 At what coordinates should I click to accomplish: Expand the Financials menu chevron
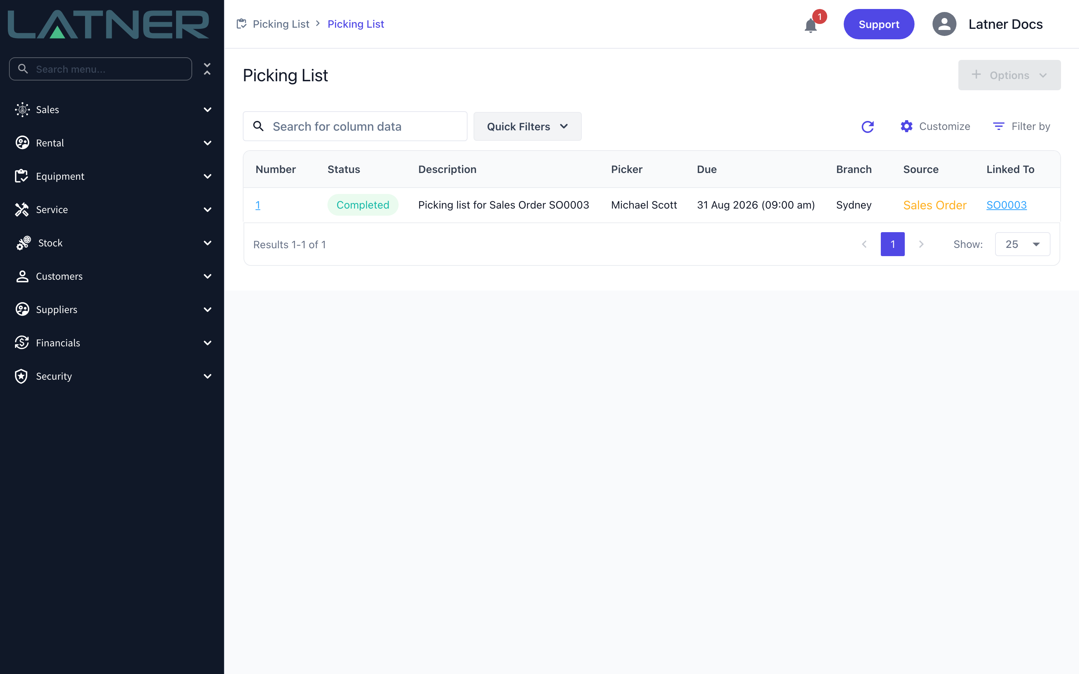click(207, 343)
